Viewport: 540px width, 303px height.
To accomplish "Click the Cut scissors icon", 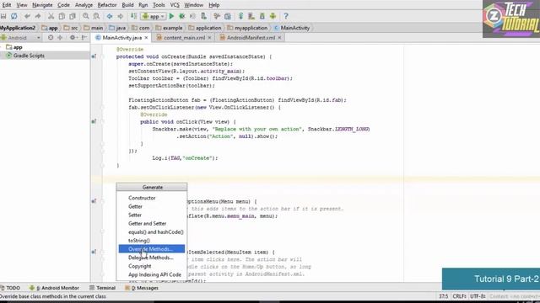I will 51,16.
